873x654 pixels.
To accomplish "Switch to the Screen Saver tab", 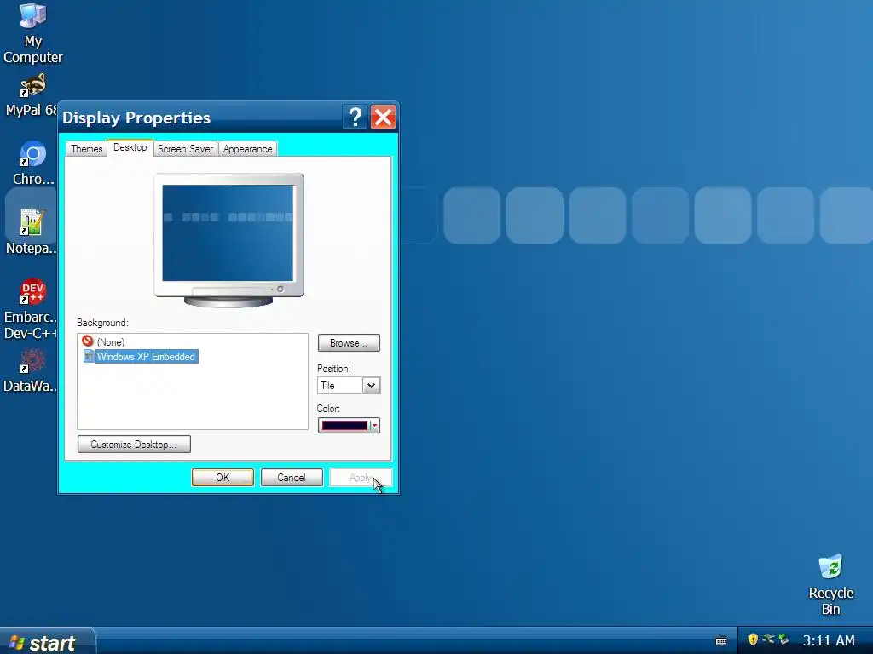I will [x=185, y=149].
